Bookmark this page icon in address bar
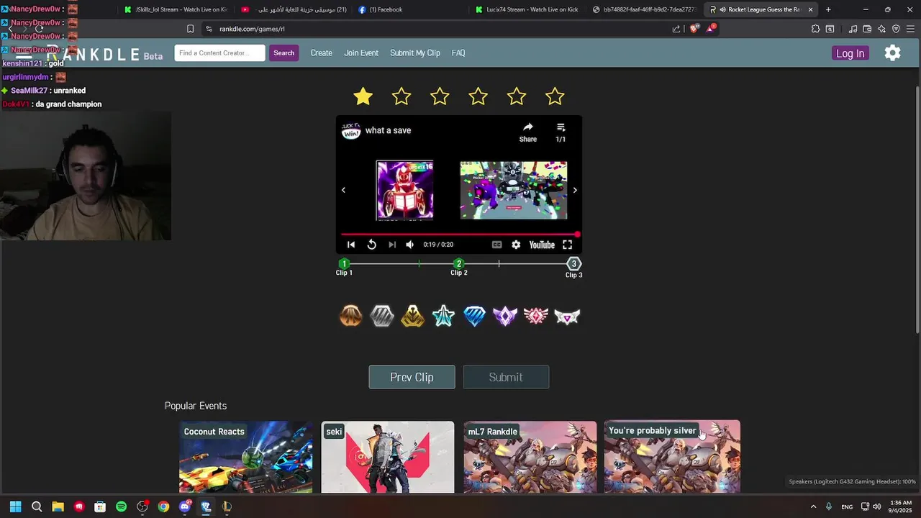This screenshot has height=518, width=921. pyautogui.click(x=190, y=29)
